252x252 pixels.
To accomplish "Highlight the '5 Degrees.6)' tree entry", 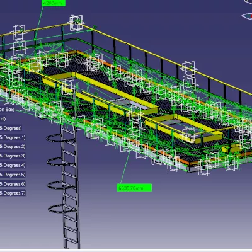I will click(13, 184).
